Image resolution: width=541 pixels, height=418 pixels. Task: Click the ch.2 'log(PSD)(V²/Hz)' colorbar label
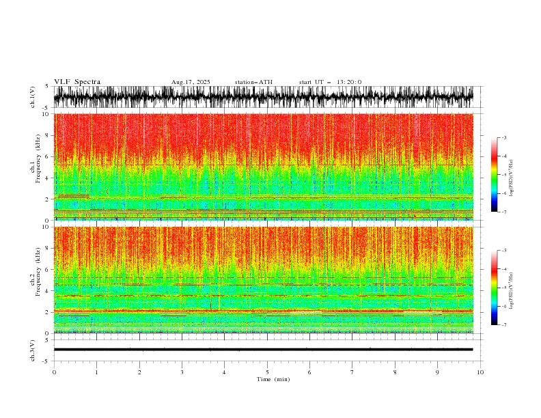click(x=512, y=291)
